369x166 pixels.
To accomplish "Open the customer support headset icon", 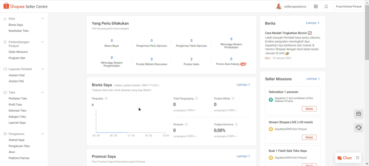I will pos(359,128).
